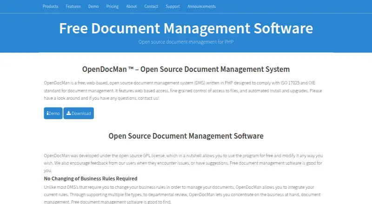Screen dimensions: 372x204
Task: View the Pricing page
Action: (113, 6)
